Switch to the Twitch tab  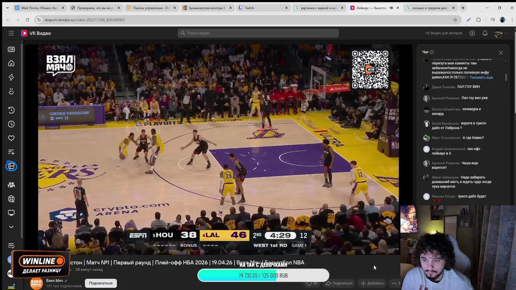click(x=263, y=8)
